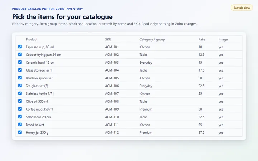Toggle the Glass storage jar 1 l checkbox

20,70
